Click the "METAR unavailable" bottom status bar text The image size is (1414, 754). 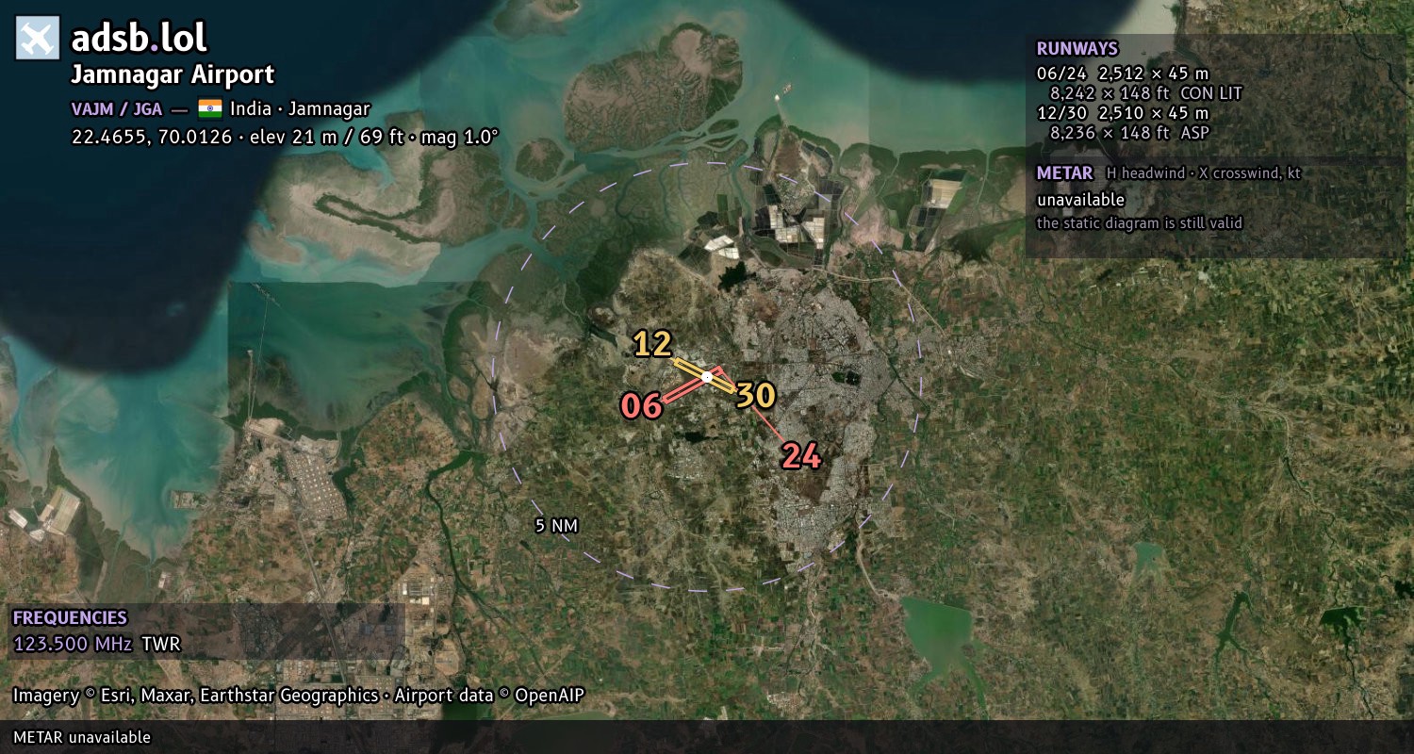point(82,737)
